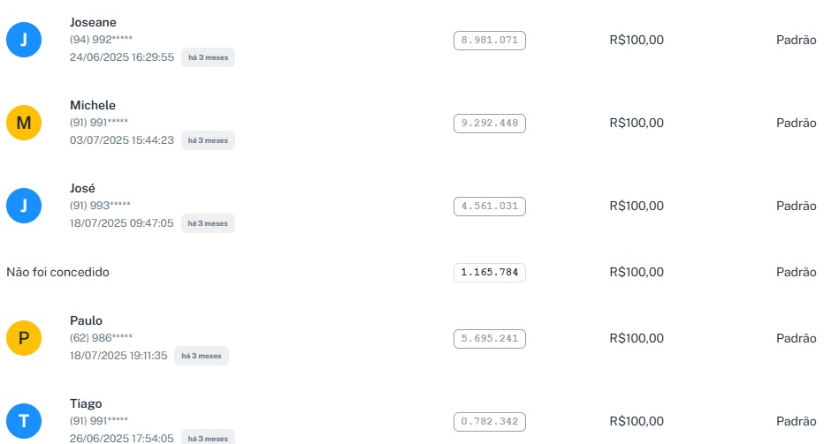Image resolution: width=839 pixels, height=444 pixels.
Task: Select ticket number 9.292.448
Action: 490,123
